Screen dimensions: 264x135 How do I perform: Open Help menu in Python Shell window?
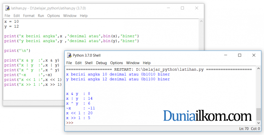(x=147, y=63)
